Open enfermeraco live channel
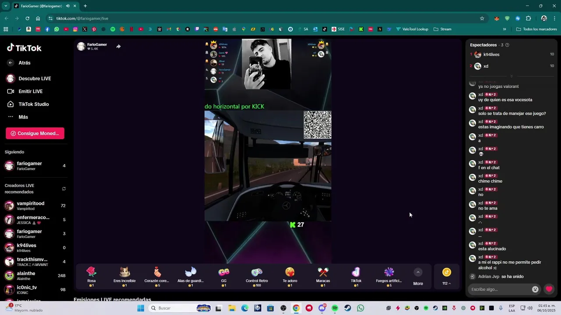Screen dimensions: 561x315 click(35, 220)
